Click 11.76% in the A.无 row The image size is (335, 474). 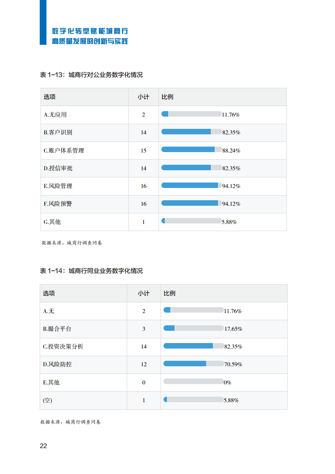[x=233, y=311]
